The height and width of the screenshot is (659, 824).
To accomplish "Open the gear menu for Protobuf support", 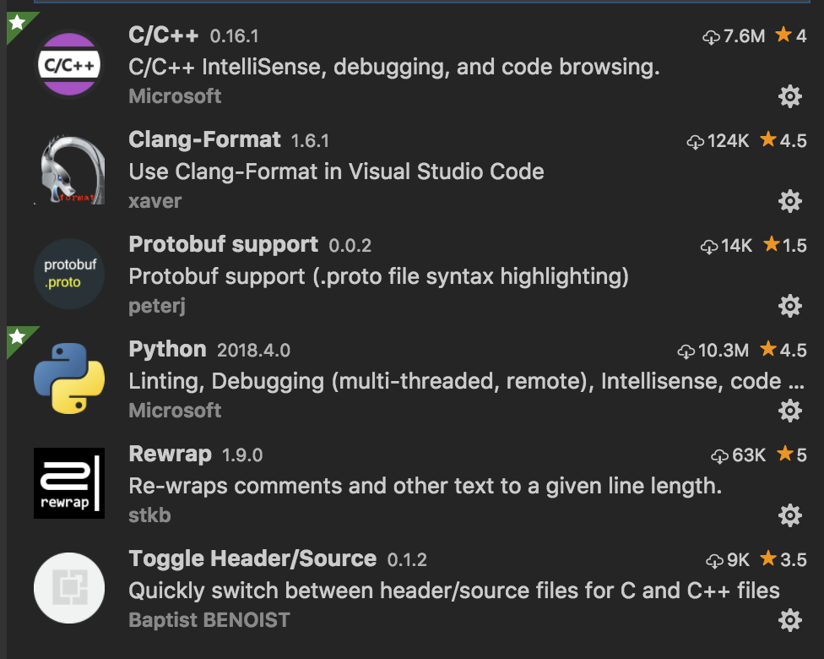I will (x=790, y=306).
